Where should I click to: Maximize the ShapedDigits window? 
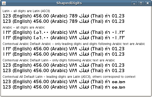(x=141, y=3)
